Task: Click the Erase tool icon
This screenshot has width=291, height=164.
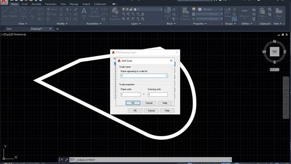Action: click(x=75, y=9)
